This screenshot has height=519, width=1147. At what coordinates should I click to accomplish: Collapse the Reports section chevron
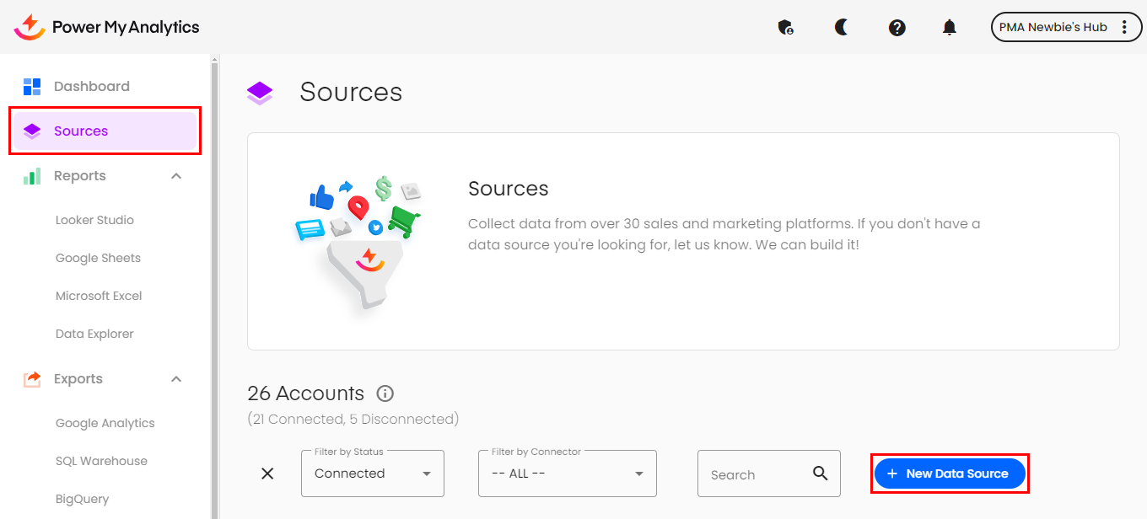click(176, 176)
